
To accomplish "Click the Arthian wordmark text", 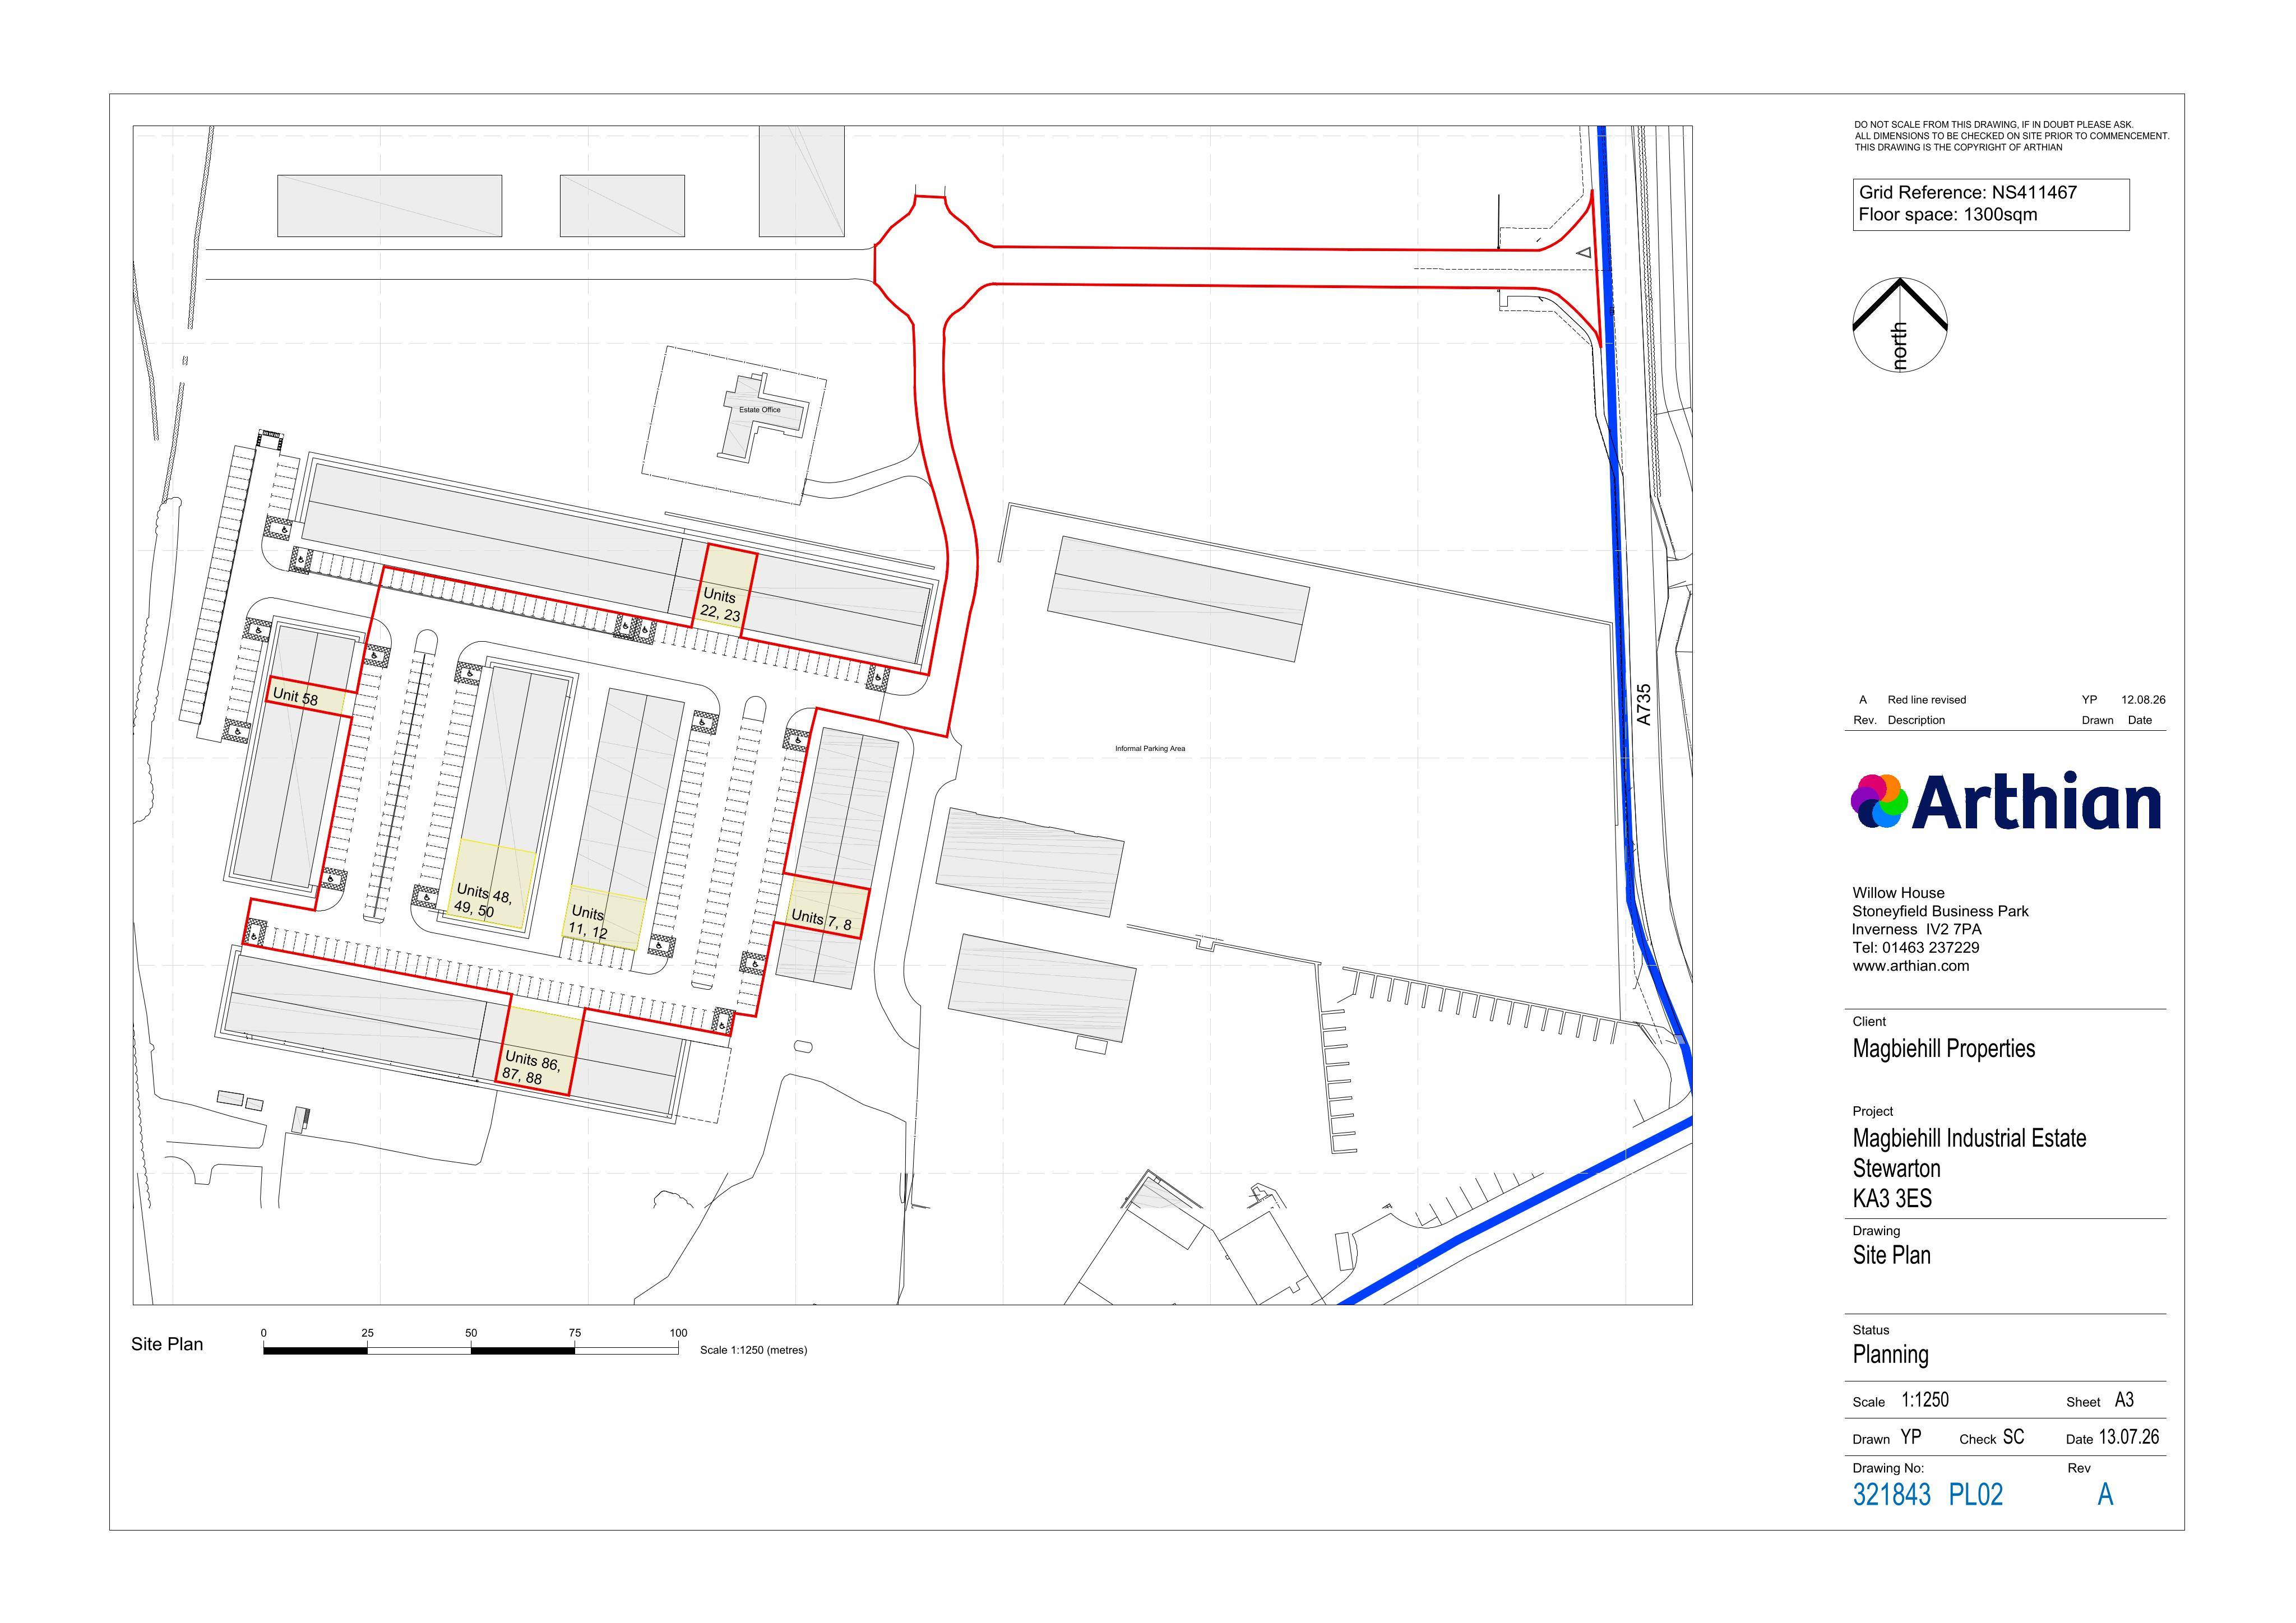I will pyautogui.click(x=2037, y=801).
